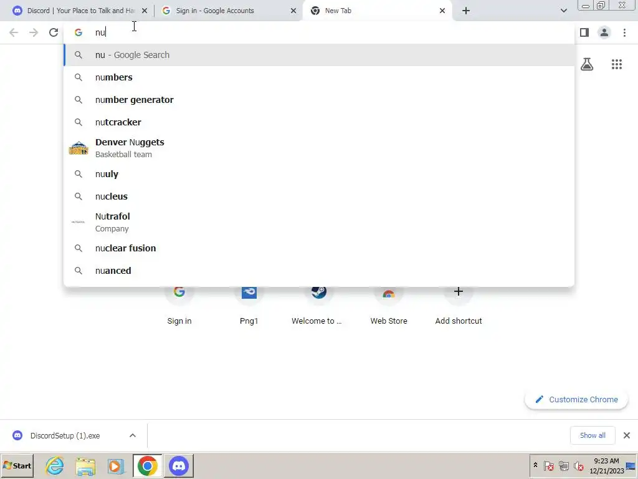Close the Google Accounts sign in tab

[x=293, y=11]
